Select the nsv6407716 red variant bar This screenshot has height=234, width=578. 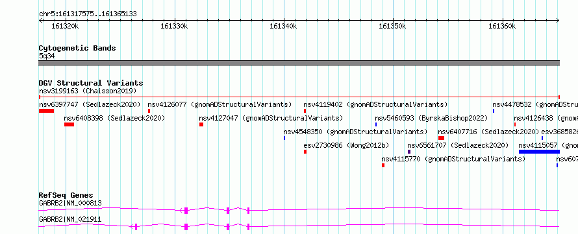click(441, 138)
